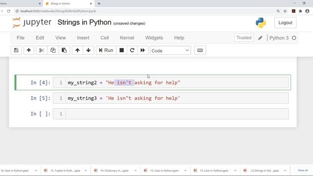Click the Logout button

(285, 23)
